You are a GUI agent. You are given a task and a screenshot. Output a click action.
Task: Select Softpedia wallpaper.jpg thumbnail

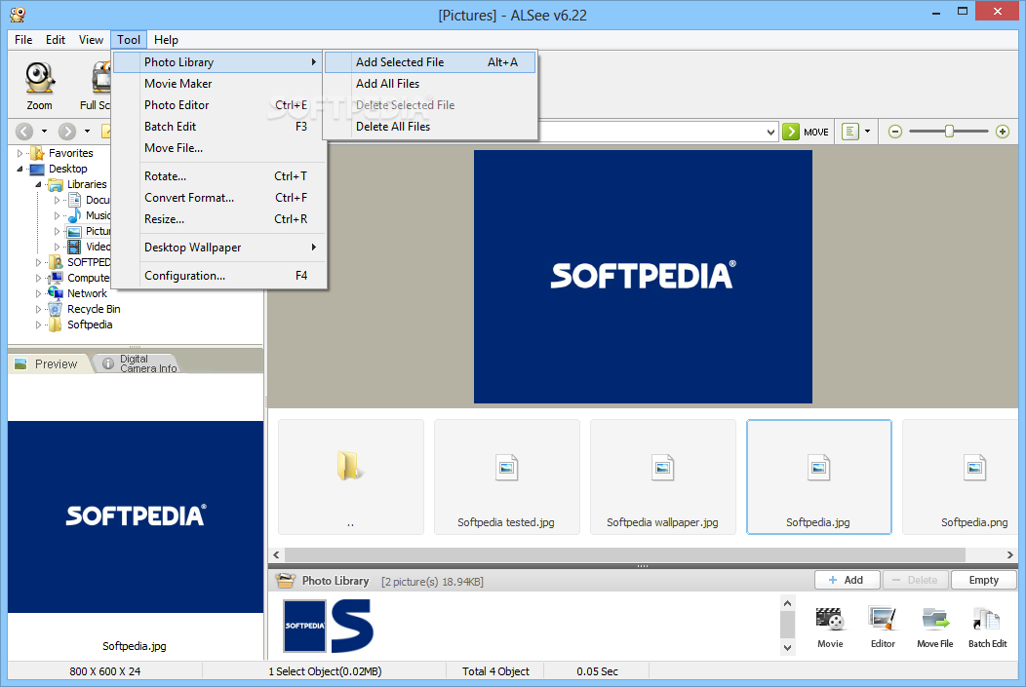[663, 477]
